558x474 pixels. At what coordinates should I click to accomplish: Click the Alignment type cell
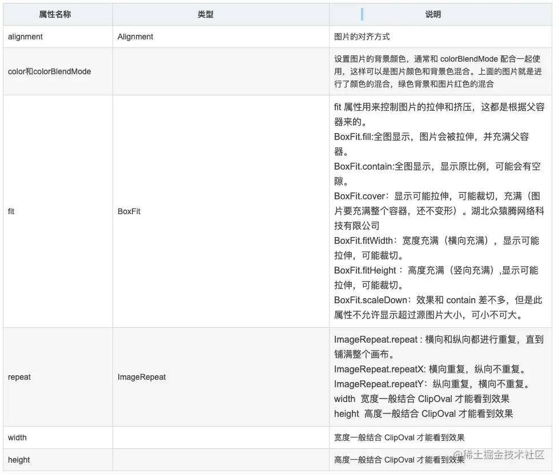pos(135,37)
